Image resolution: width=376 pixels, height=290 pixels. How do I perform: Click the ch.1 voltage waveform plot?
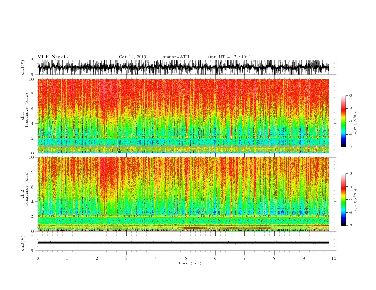point(183,67)
